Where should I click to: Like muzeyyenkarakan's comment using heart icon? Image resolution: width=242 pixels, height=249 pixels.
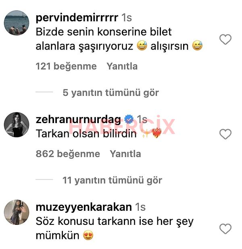coord(225,228)
